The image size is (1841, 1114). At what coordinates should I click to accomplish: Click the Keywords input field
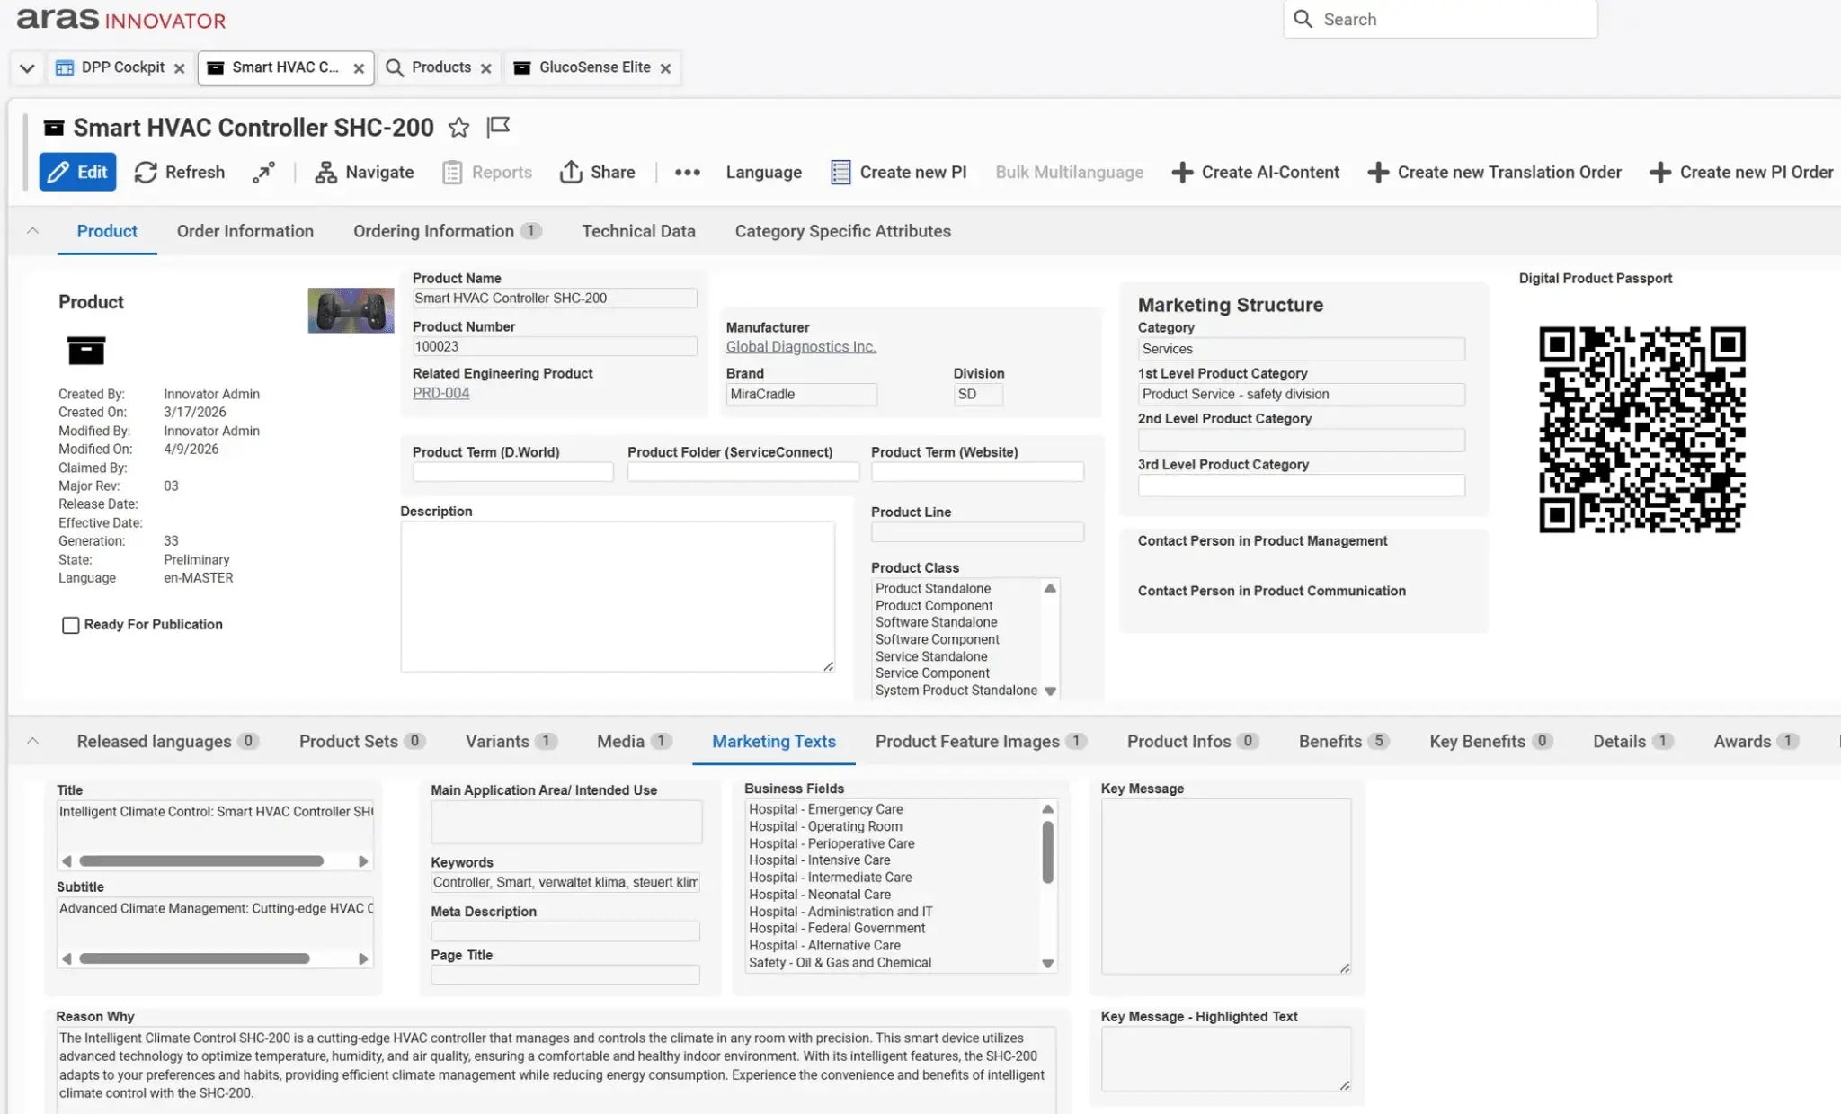pyautogui.click(x=565, y=883)
